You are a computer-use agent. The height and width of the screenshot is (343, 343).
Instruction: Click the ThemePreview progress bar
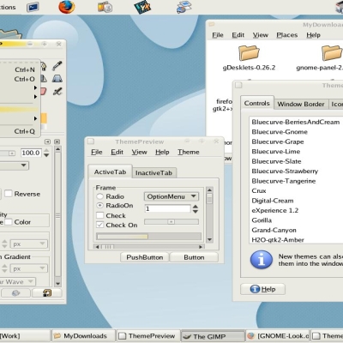pyautogui.click(x=148, y=237)
